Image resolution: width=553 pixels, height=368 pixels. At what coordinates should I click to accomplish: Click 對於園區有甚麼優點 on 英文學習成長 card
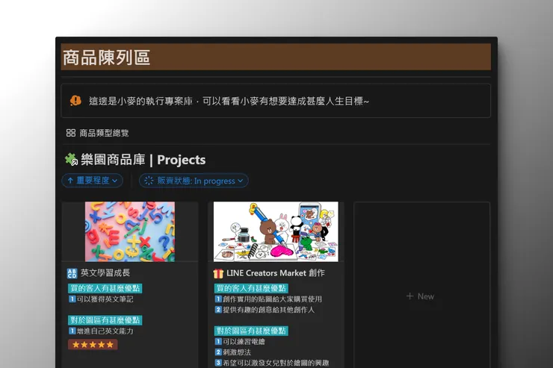[x=105, y=320]
